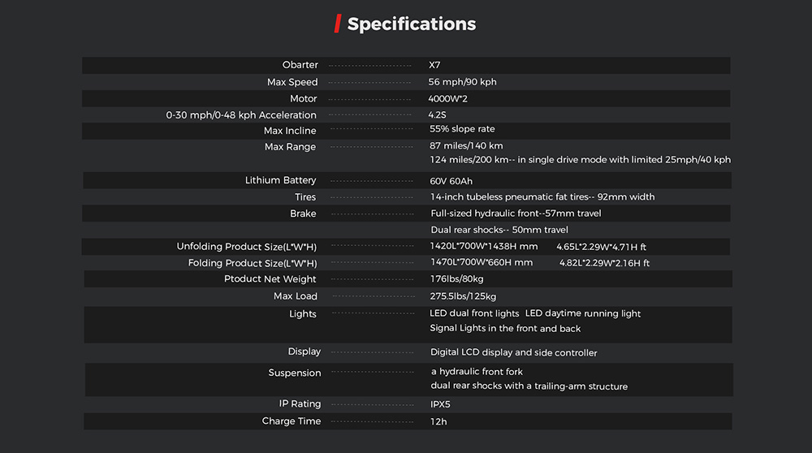The height and width of the screenshot is (453, 812).
Task: Select the Brake hydraulic front text
Action: click(x=516, y=214)
